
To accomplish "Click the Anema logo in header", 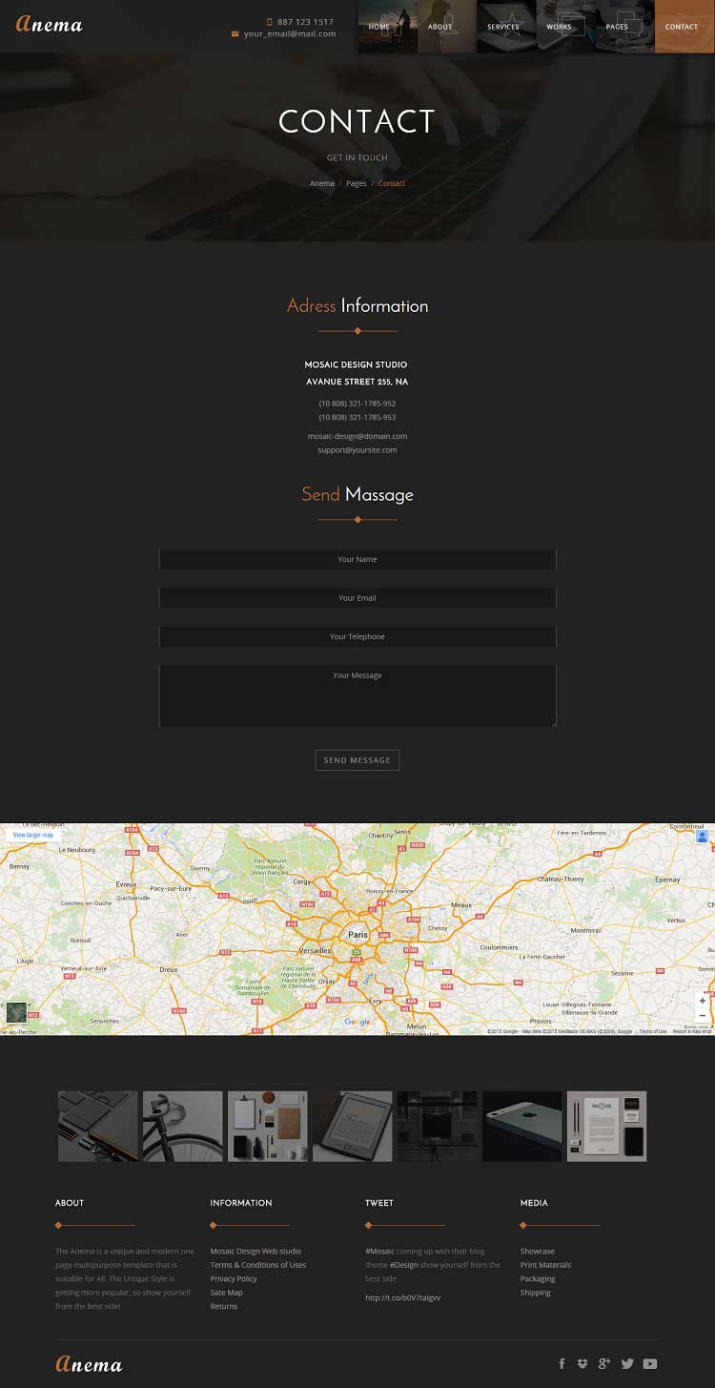I will (x=50, y=25).
